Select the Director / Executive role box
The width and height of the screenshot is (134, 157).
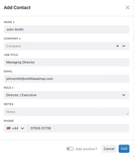tap(67, 95)
